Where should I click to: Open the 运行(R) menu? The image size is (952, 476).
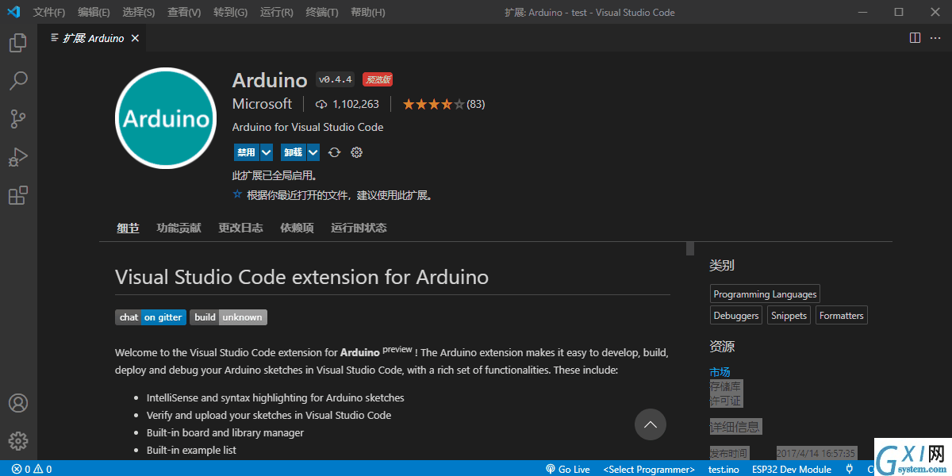[x=276, y=12]
